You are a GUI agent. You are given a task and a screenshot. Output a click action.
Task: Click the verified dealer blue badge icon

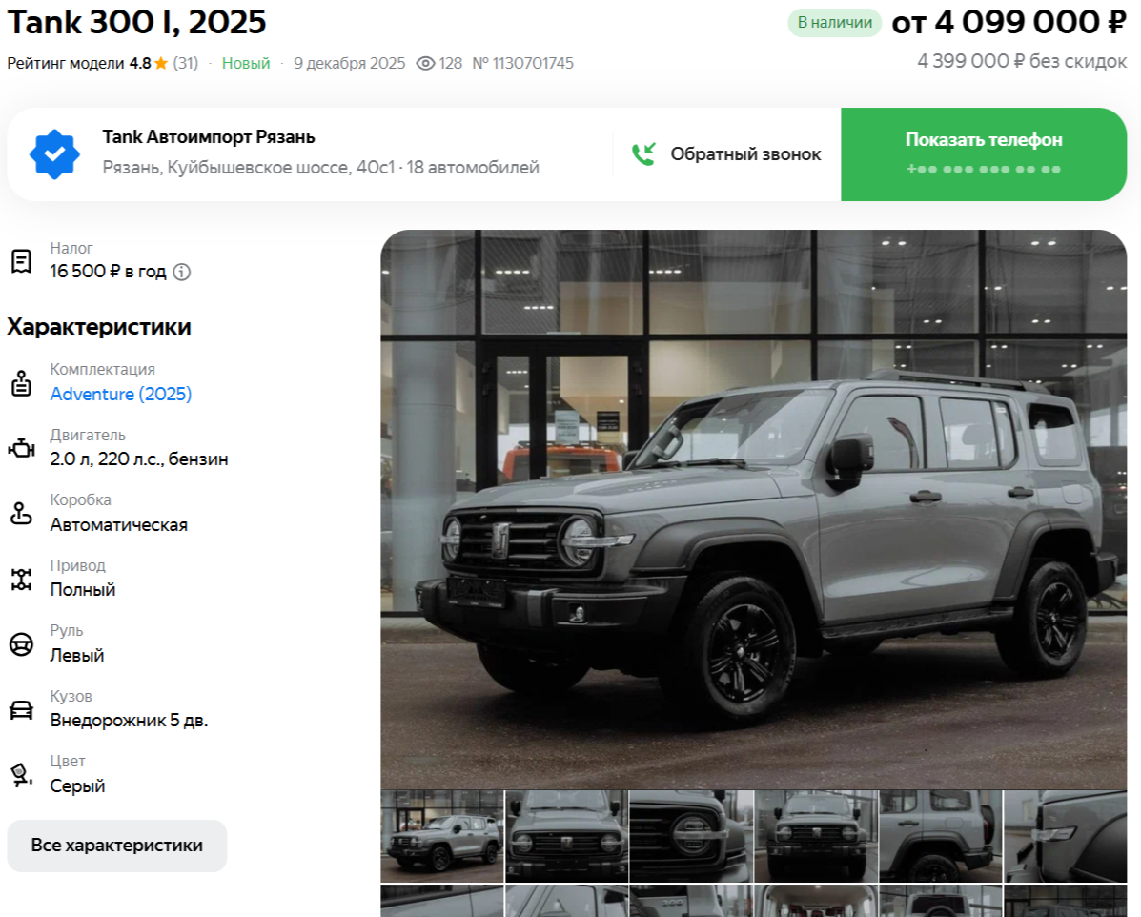54,154
